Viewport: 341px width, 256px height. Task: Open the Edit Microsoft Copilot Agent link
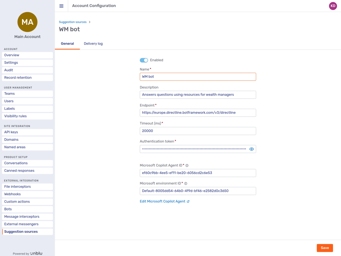pyautogui.click(x=162, y=201)
